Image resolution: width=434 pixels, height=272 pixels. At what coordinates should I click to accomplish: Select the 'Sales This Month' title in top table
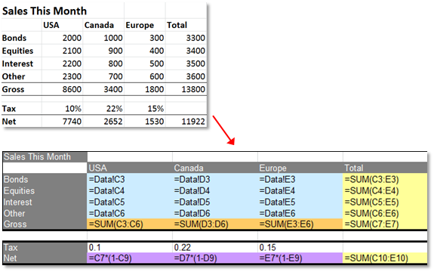pos(45,11)
